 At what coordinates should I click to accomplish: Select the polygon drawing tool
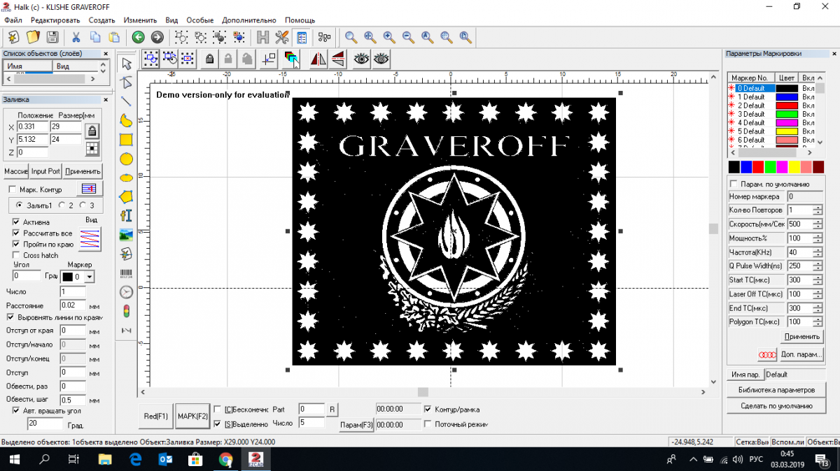(x=127, y=196)
